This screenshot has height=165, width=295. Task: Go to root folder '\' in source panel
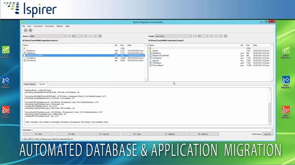pyautogui.click(x=86, y=36)
